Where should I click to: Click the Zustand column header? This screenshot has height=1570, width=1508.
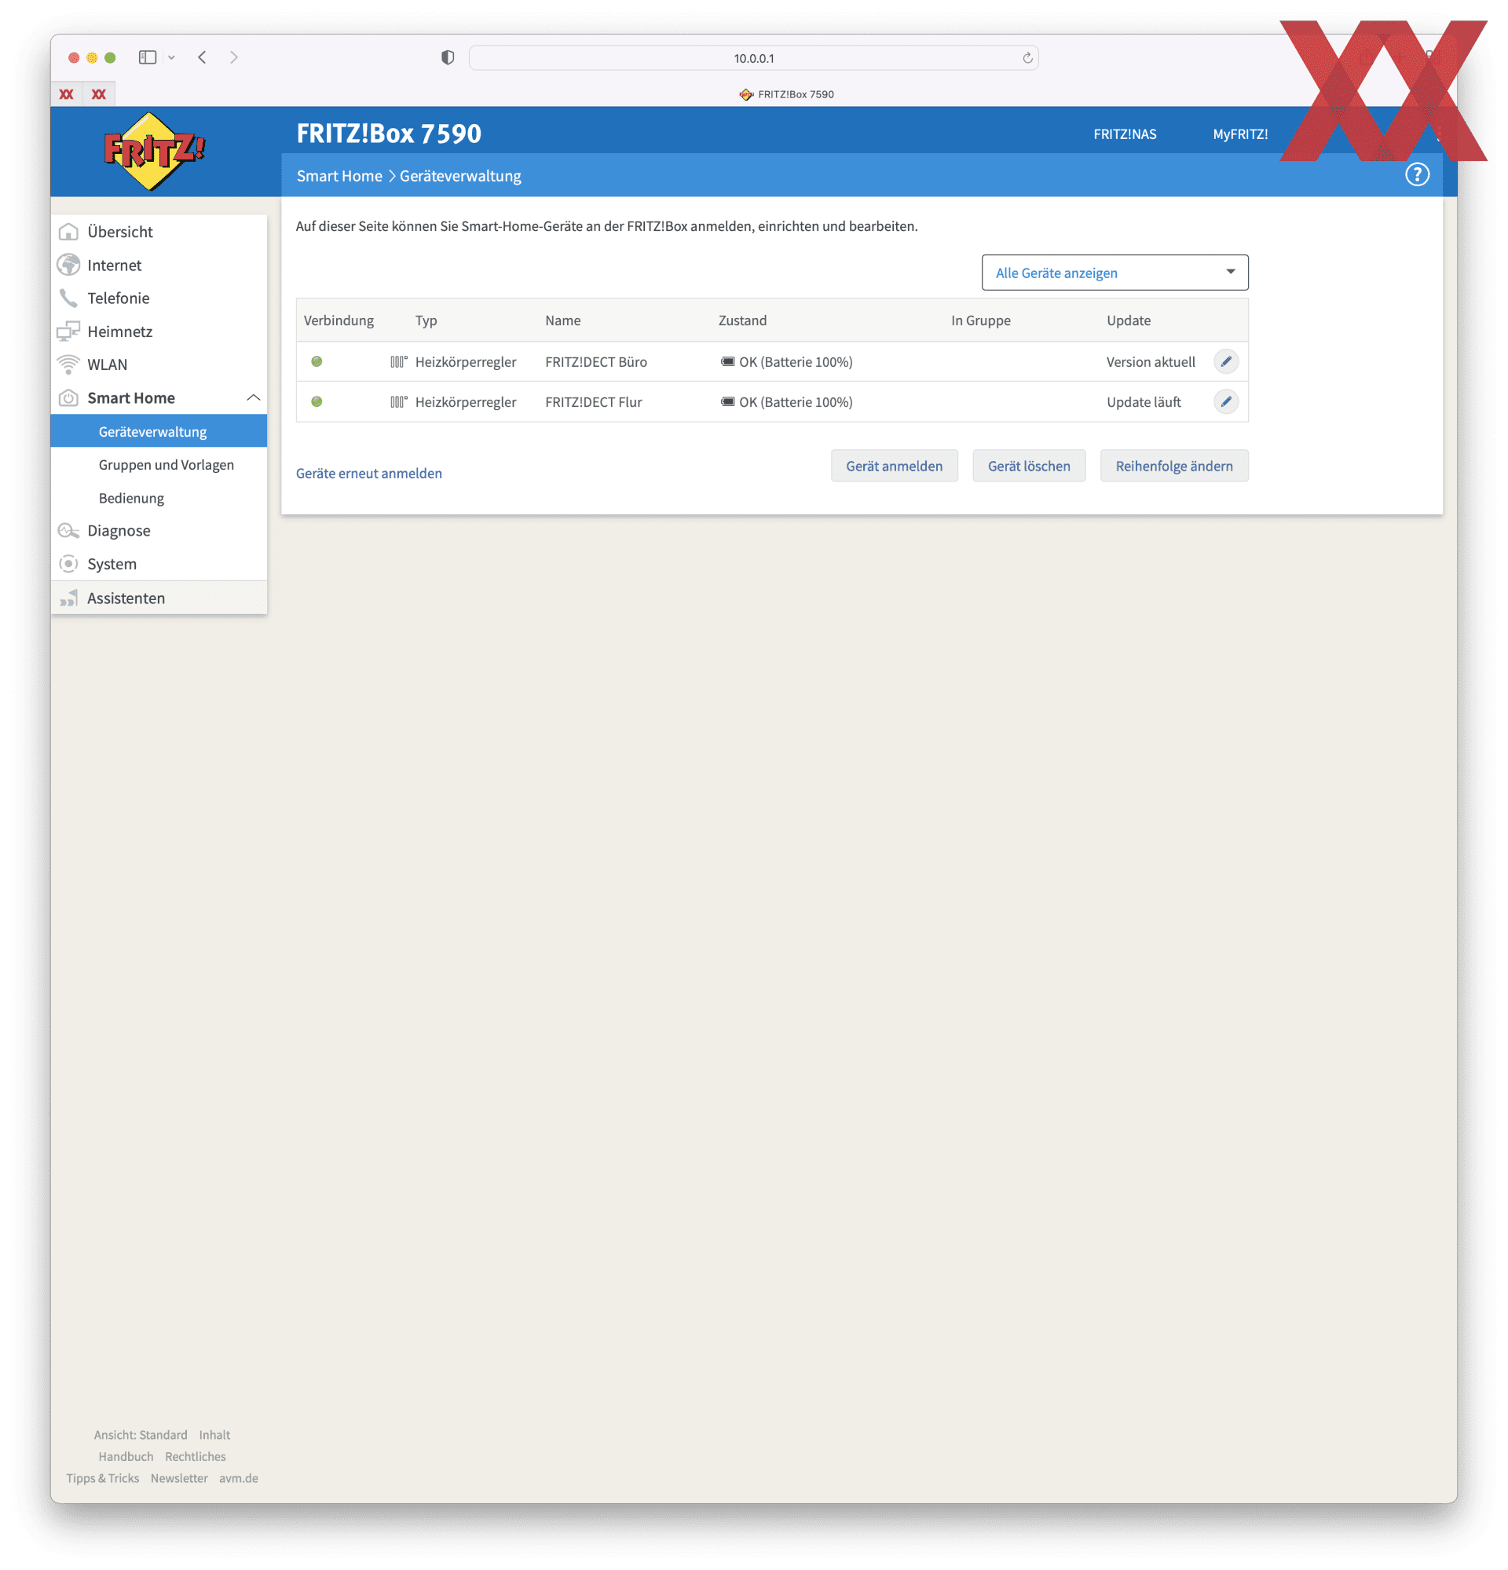[741, 320]
